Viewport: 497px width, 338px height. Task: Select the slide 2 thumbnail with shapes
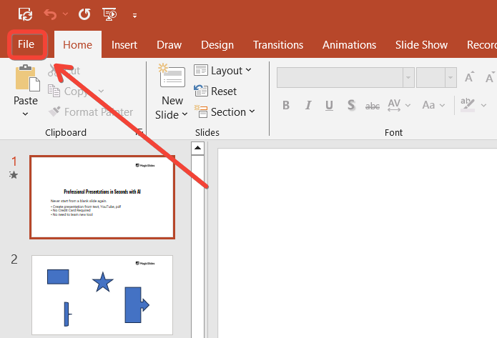[x=102, y=294]
